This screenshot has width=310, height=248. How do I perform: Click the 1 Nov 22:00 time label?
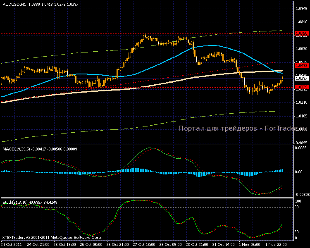(x=276, y=245)
